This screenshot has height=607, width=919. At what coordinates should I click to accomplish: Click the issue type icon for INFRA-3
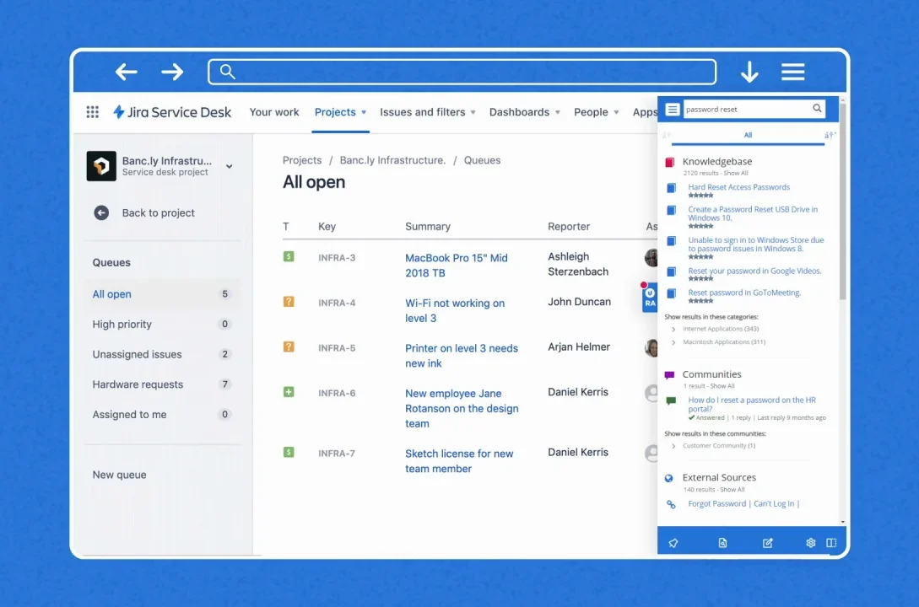point(289,256)
